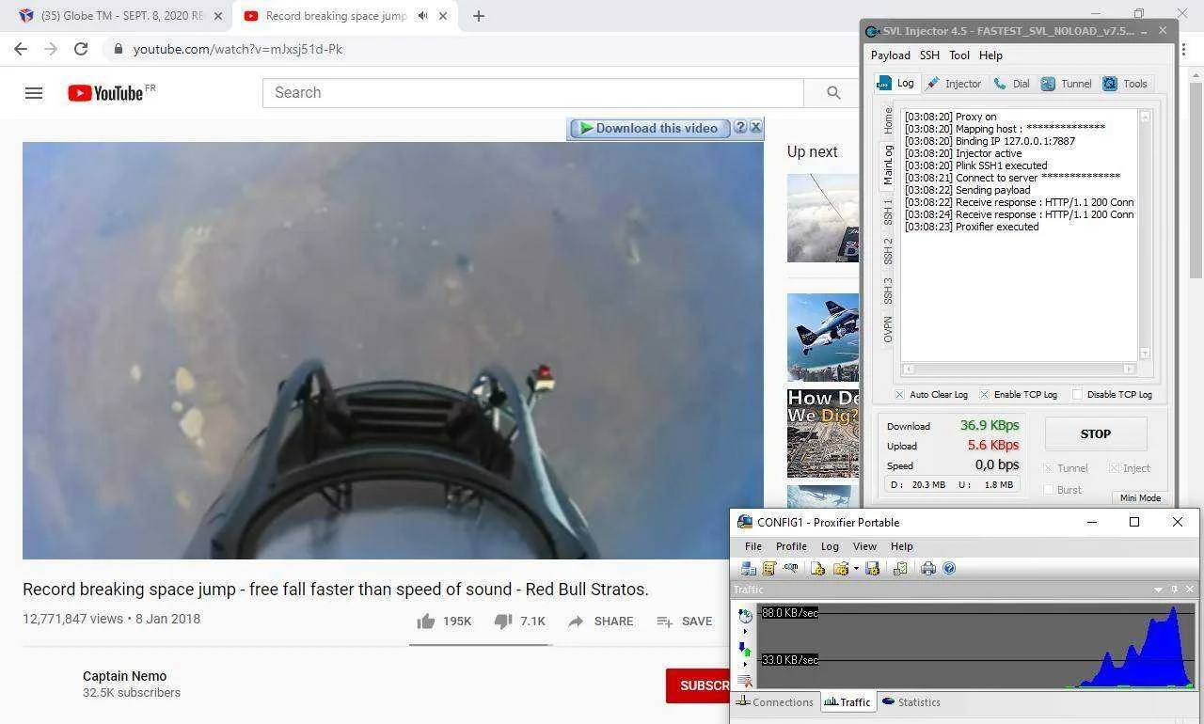1204x724 pixels.
Task: Toggle the Auto Clear Log checkbox
Action: click(x=899, y=395)
